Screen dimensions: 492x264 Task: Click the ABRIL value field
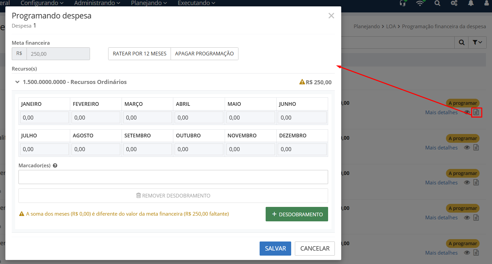pyautogui.click(x=199, y=118)
